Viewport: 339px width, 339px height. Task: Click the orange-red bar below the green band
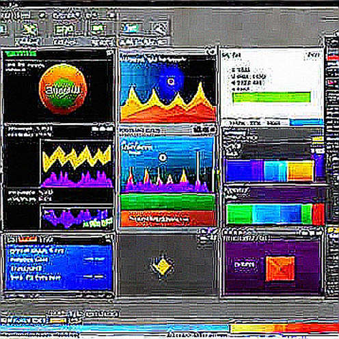(x=168, y=219)
